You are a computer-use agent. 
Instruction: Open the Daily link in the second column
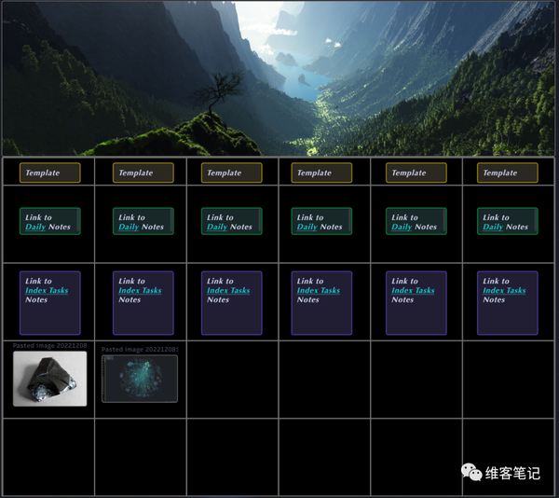click(129, 227)
